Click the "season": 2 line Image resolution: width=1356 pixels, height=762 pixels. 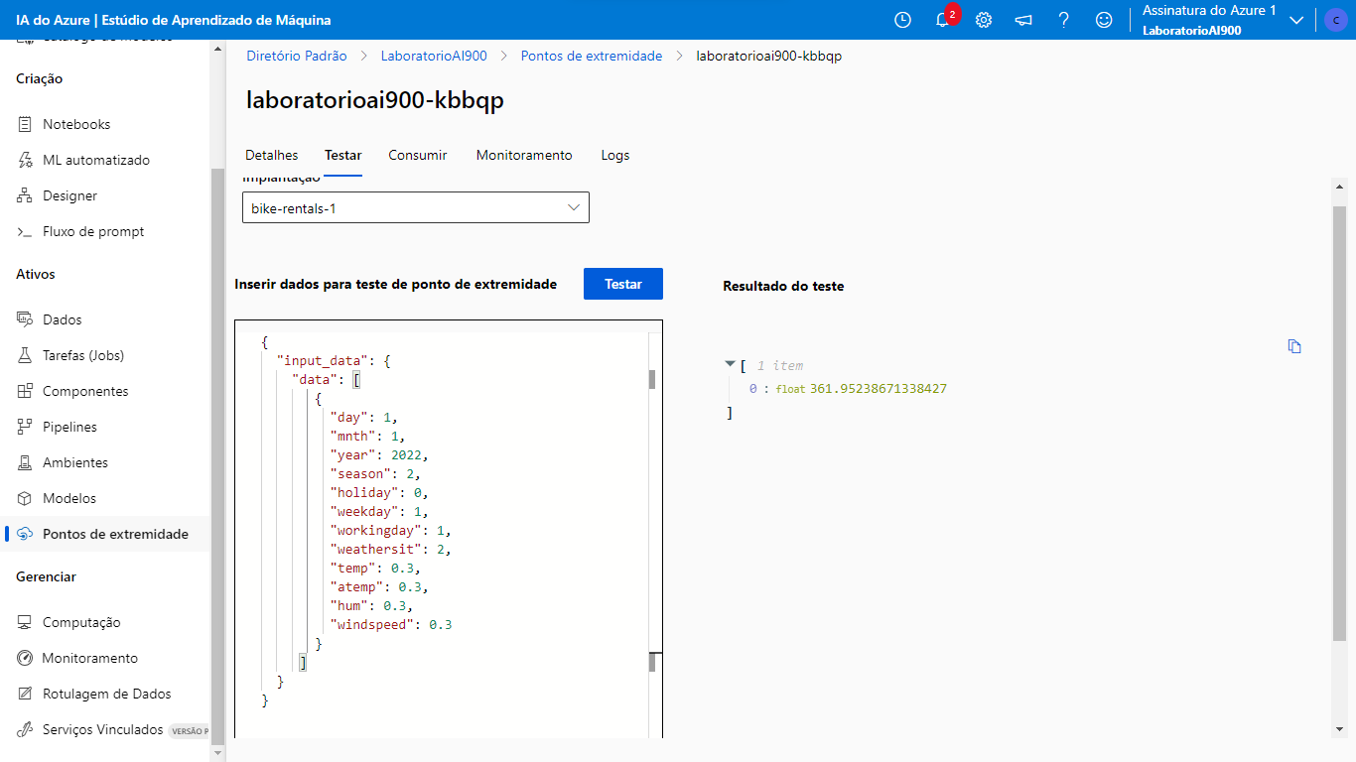tap(375, 473)
